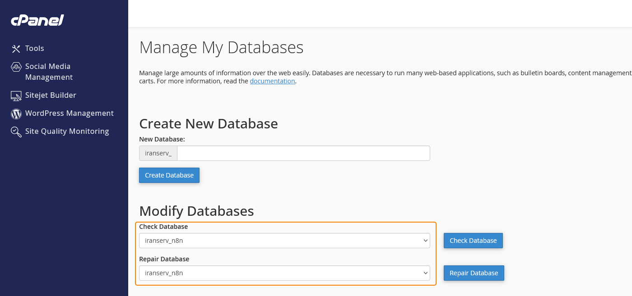
Task: Click the Create Database button
Action: pos(169,175)
